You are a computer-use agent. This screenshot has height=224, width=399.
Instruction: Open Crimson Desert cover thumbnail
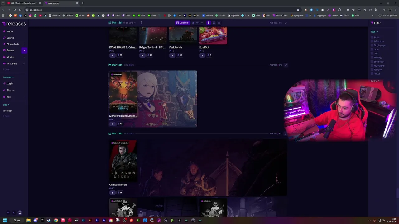pos(123,161)
